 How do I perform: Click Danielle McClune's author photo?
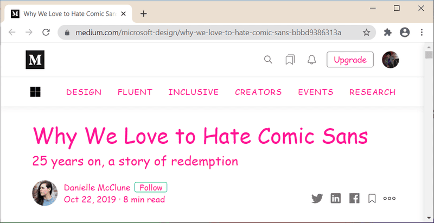(45, 193)
